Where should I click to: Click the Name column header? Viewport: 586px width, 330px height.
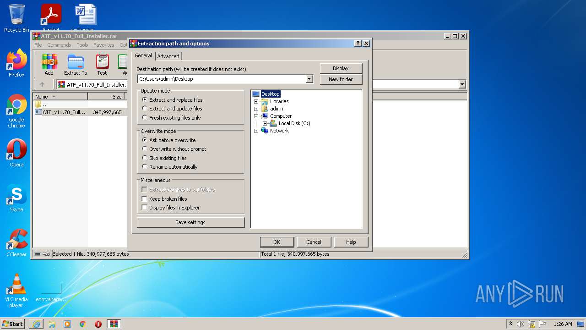[x=60, y=97]
